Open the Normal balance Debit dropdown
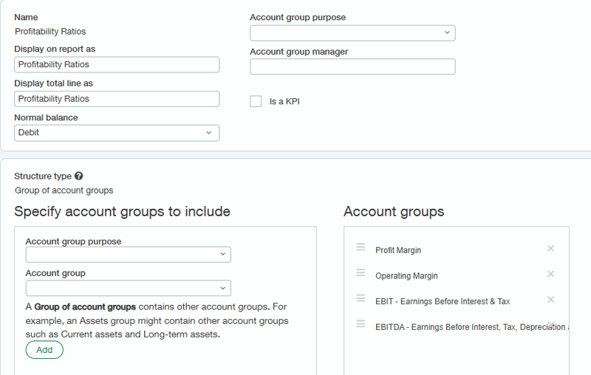 pyautogui.click(x=117, y=133)
